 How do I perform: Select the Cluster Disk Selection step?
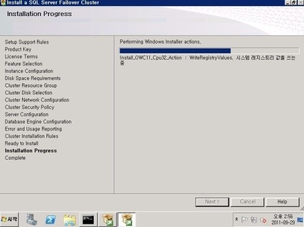pyautogui.click(x=29, y=93)
